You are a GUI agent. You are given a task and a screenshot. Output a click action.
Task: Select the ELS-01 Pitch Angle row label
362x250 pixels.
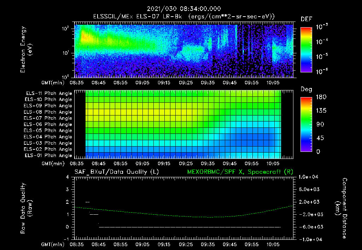(48, 155)
